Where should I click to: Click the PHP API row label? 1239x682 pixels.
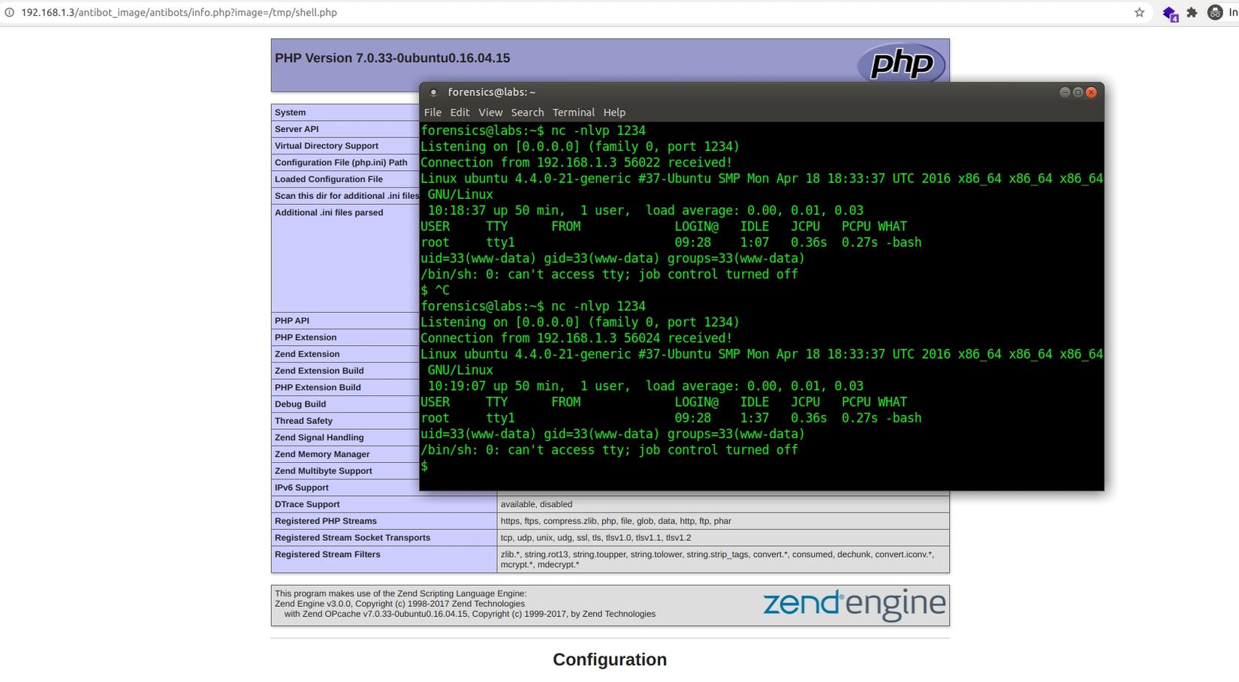click(x=292, y=320)
